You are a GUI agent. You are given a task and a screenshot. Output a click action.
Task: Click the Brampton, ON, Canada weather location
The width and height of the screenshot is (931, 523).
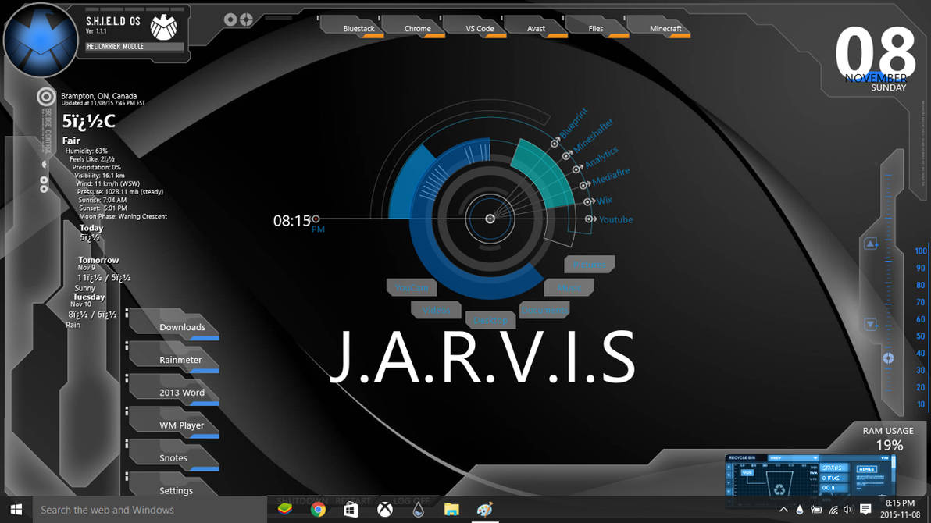click(98, 95)
